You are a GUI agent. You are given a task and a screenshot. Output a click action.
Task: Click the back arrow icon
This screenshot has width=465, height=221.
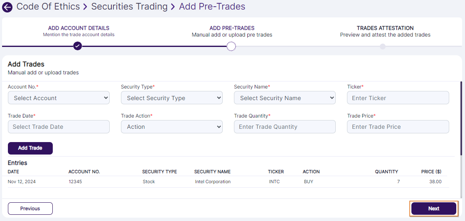pyautogui.click(x=7, y=7)
